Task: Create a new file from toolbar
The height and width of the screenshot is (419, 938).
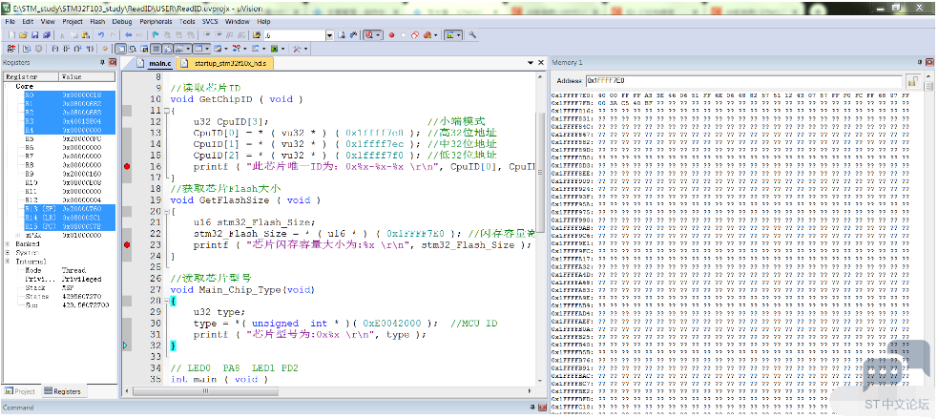Action: coord(11,35)
